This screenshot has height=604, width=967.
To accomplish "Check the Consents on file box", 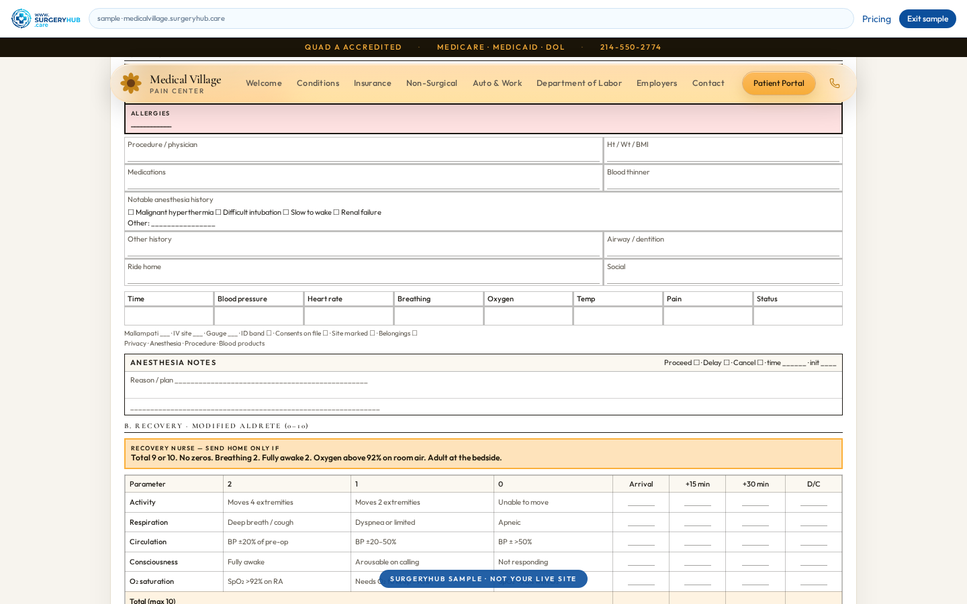I will click(x=326, y=333).
